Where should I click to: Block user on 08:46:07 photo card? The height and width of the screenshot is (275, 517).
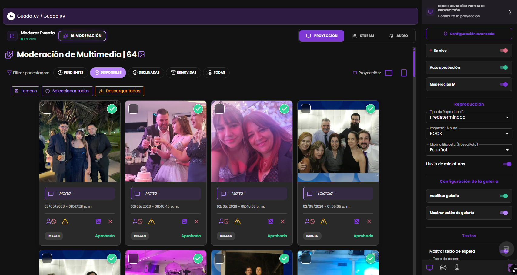click(x=224, y=221)
